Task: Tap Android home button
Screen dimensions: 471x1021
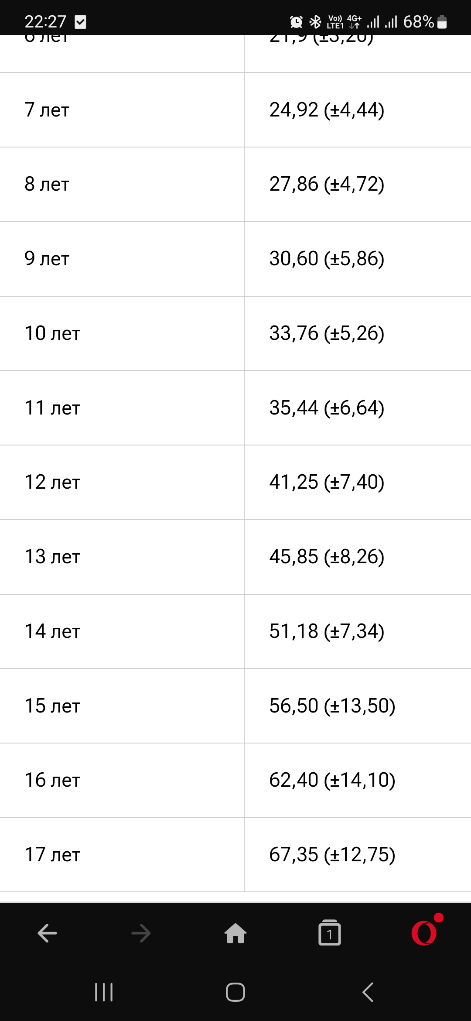Action: tap(235, 992)
